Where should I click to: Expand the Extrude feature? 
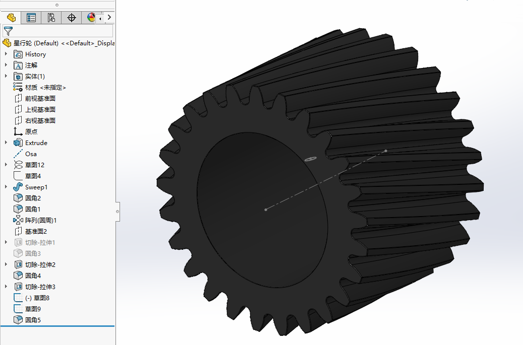click(6, 142)
